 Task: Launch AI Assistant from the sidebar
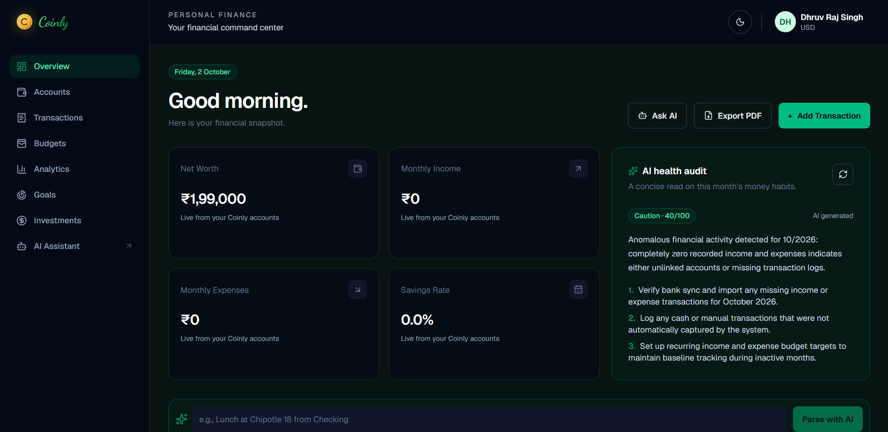point(74,246)
